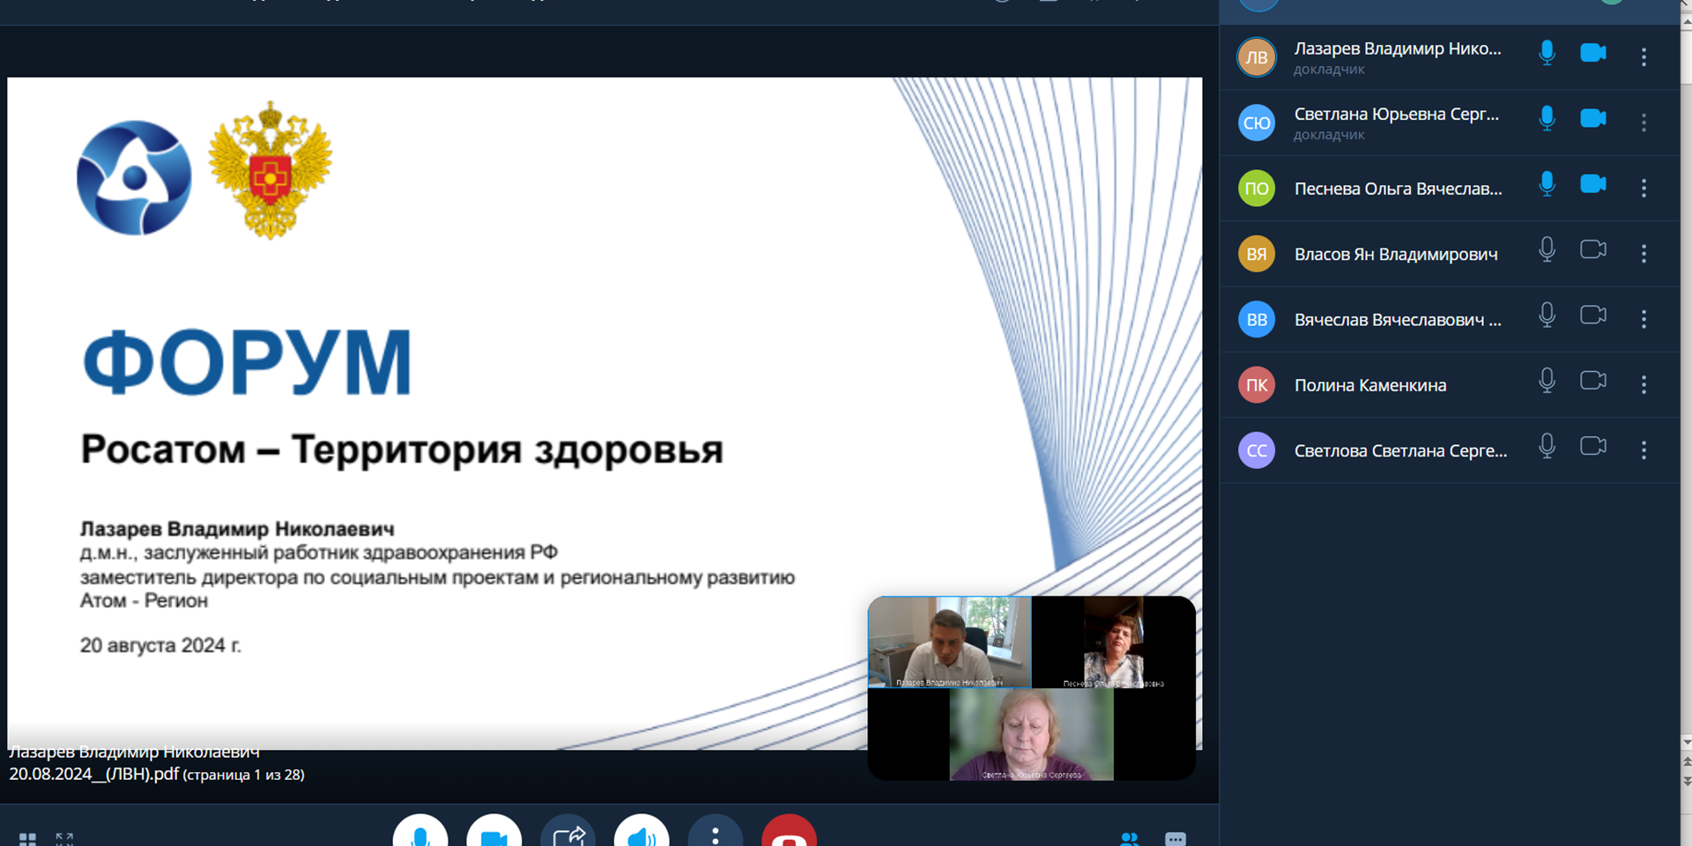Select participant Вячеслав Вячеславович in list

(1397, 320)
